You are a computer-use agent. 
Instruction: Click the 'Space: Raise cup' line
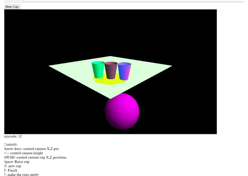[17, 162]
